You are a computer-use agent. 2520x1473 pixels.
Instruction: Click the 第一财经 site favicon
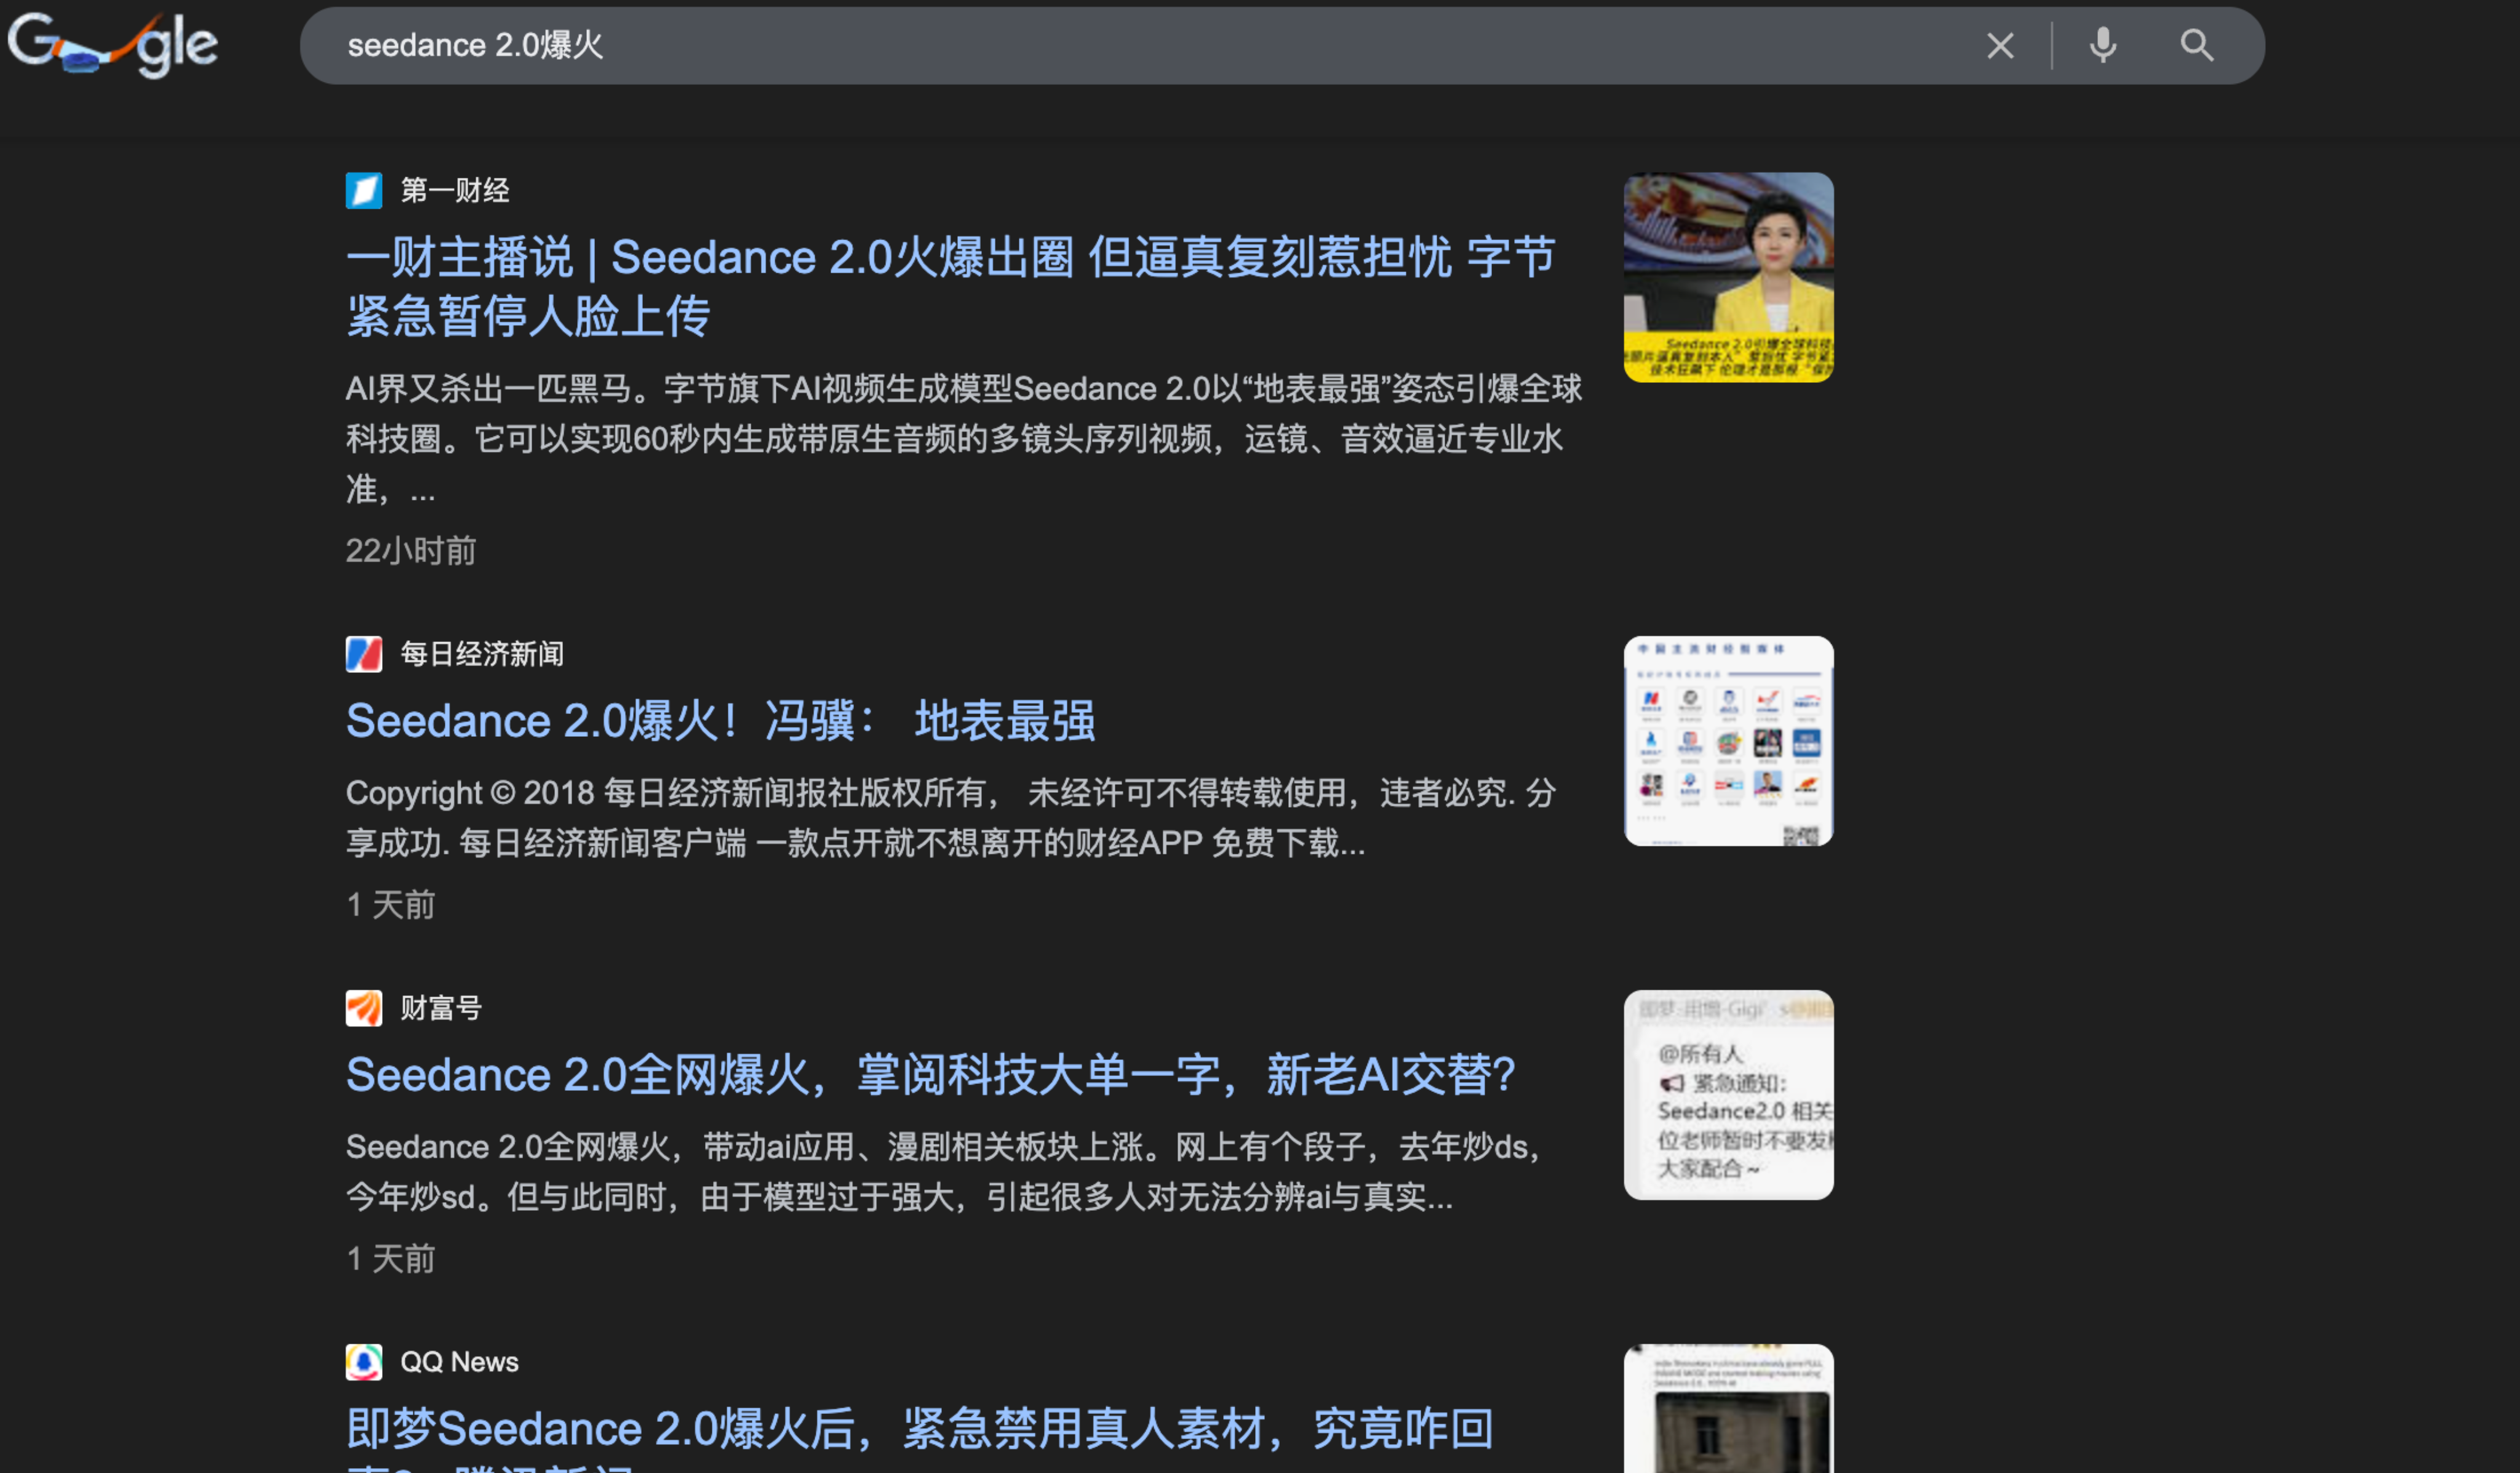click(364, 190)
